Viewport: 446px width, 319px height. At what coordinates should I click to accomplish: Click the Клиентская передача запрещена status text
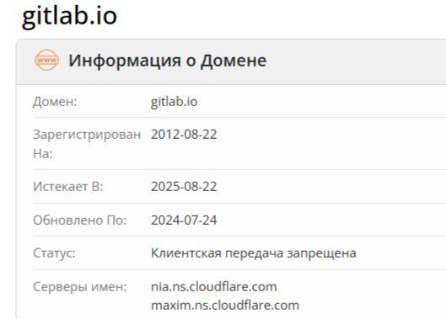tap(253, 253)
